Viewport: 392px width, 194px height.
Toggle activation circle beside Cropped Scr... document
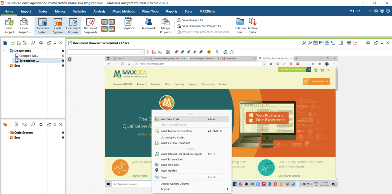pyautogui.click(x=13, y=56)
